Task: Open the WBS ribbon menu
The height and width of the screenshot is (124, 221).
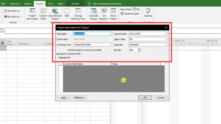Action: pos(67,12)
